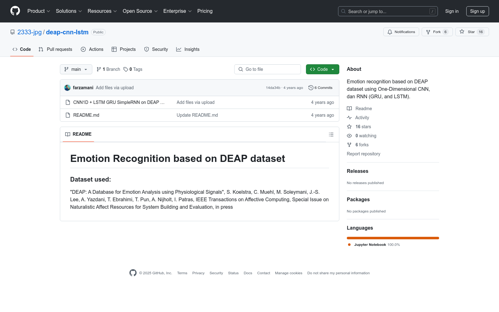Click the orange language bar
This screenshot has width=499, height=312.
click(393, 238)
